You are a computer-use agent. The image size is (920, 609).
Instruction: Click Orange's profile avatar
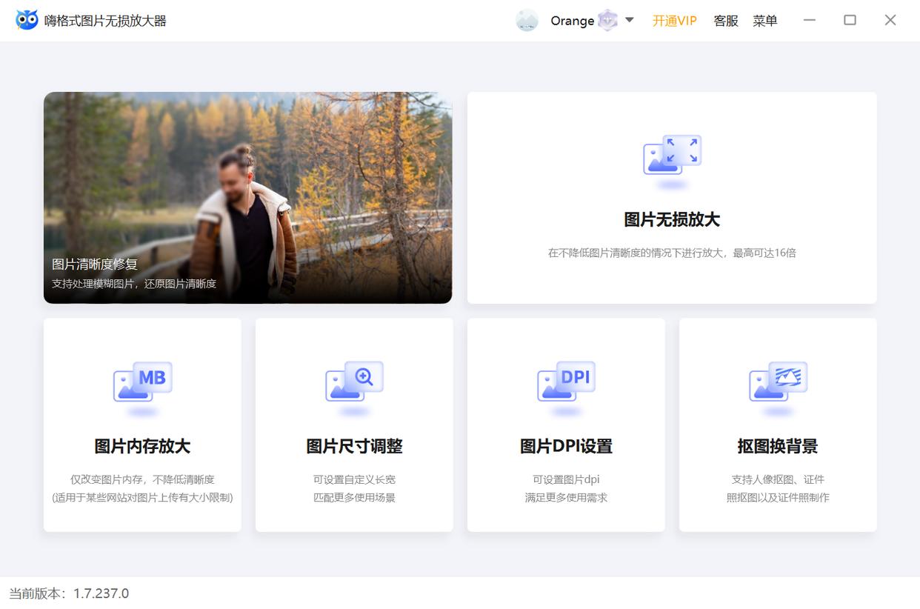[x=527, y=20]
